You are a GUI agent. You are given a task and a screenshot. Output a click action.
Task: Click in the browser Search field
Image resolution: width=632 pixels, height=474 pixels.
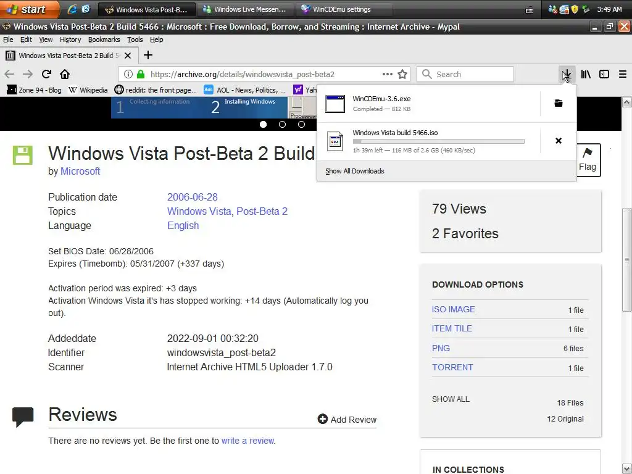(465, 74)
